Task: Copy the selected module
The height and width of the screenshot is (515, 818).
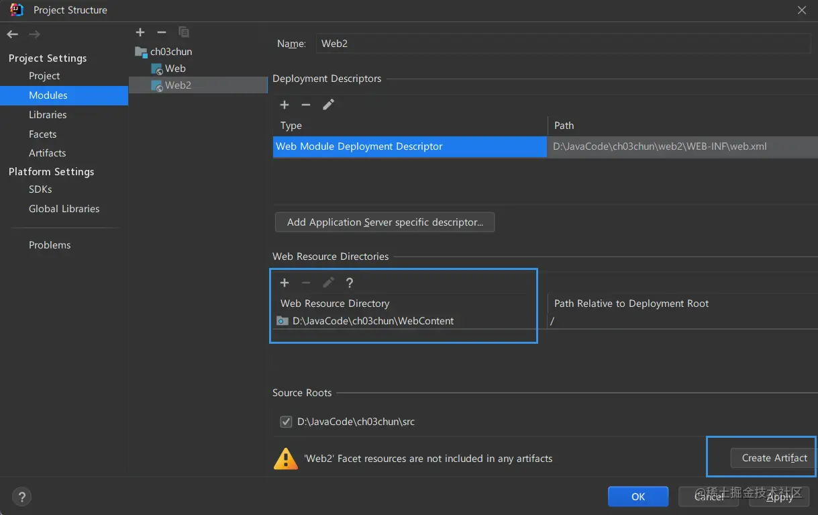Action: 183,32
